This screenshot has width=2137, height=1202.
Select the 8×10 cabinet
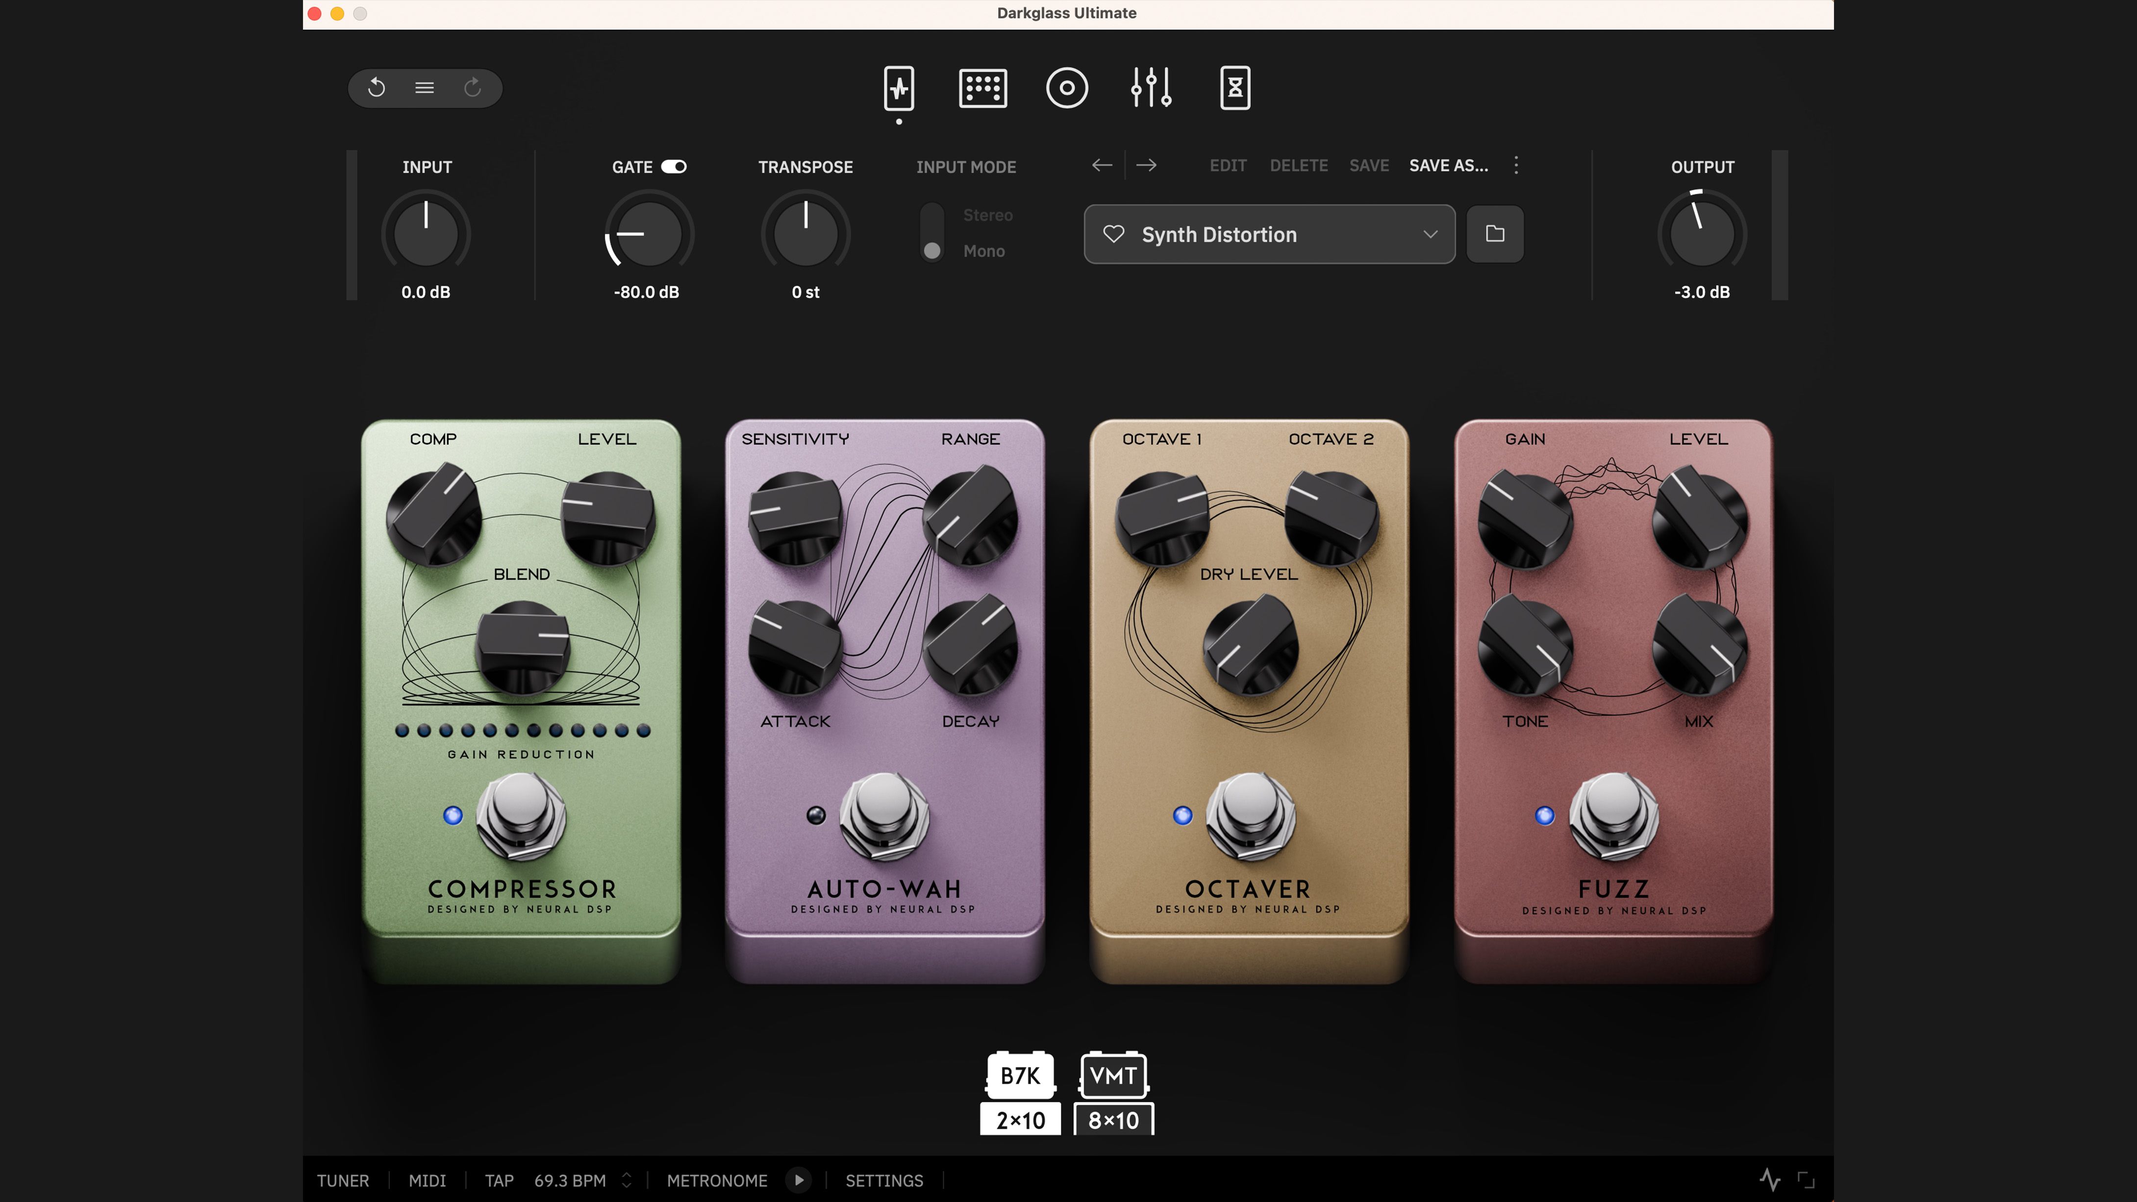coord(1113,1120)
